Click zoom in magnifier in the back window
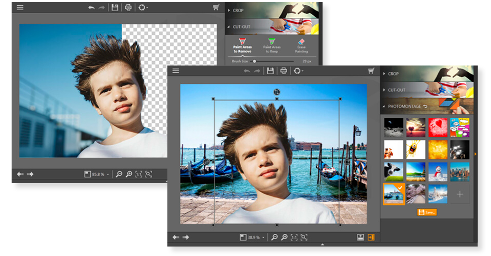491x256 pixels. (x=129, y=174)
